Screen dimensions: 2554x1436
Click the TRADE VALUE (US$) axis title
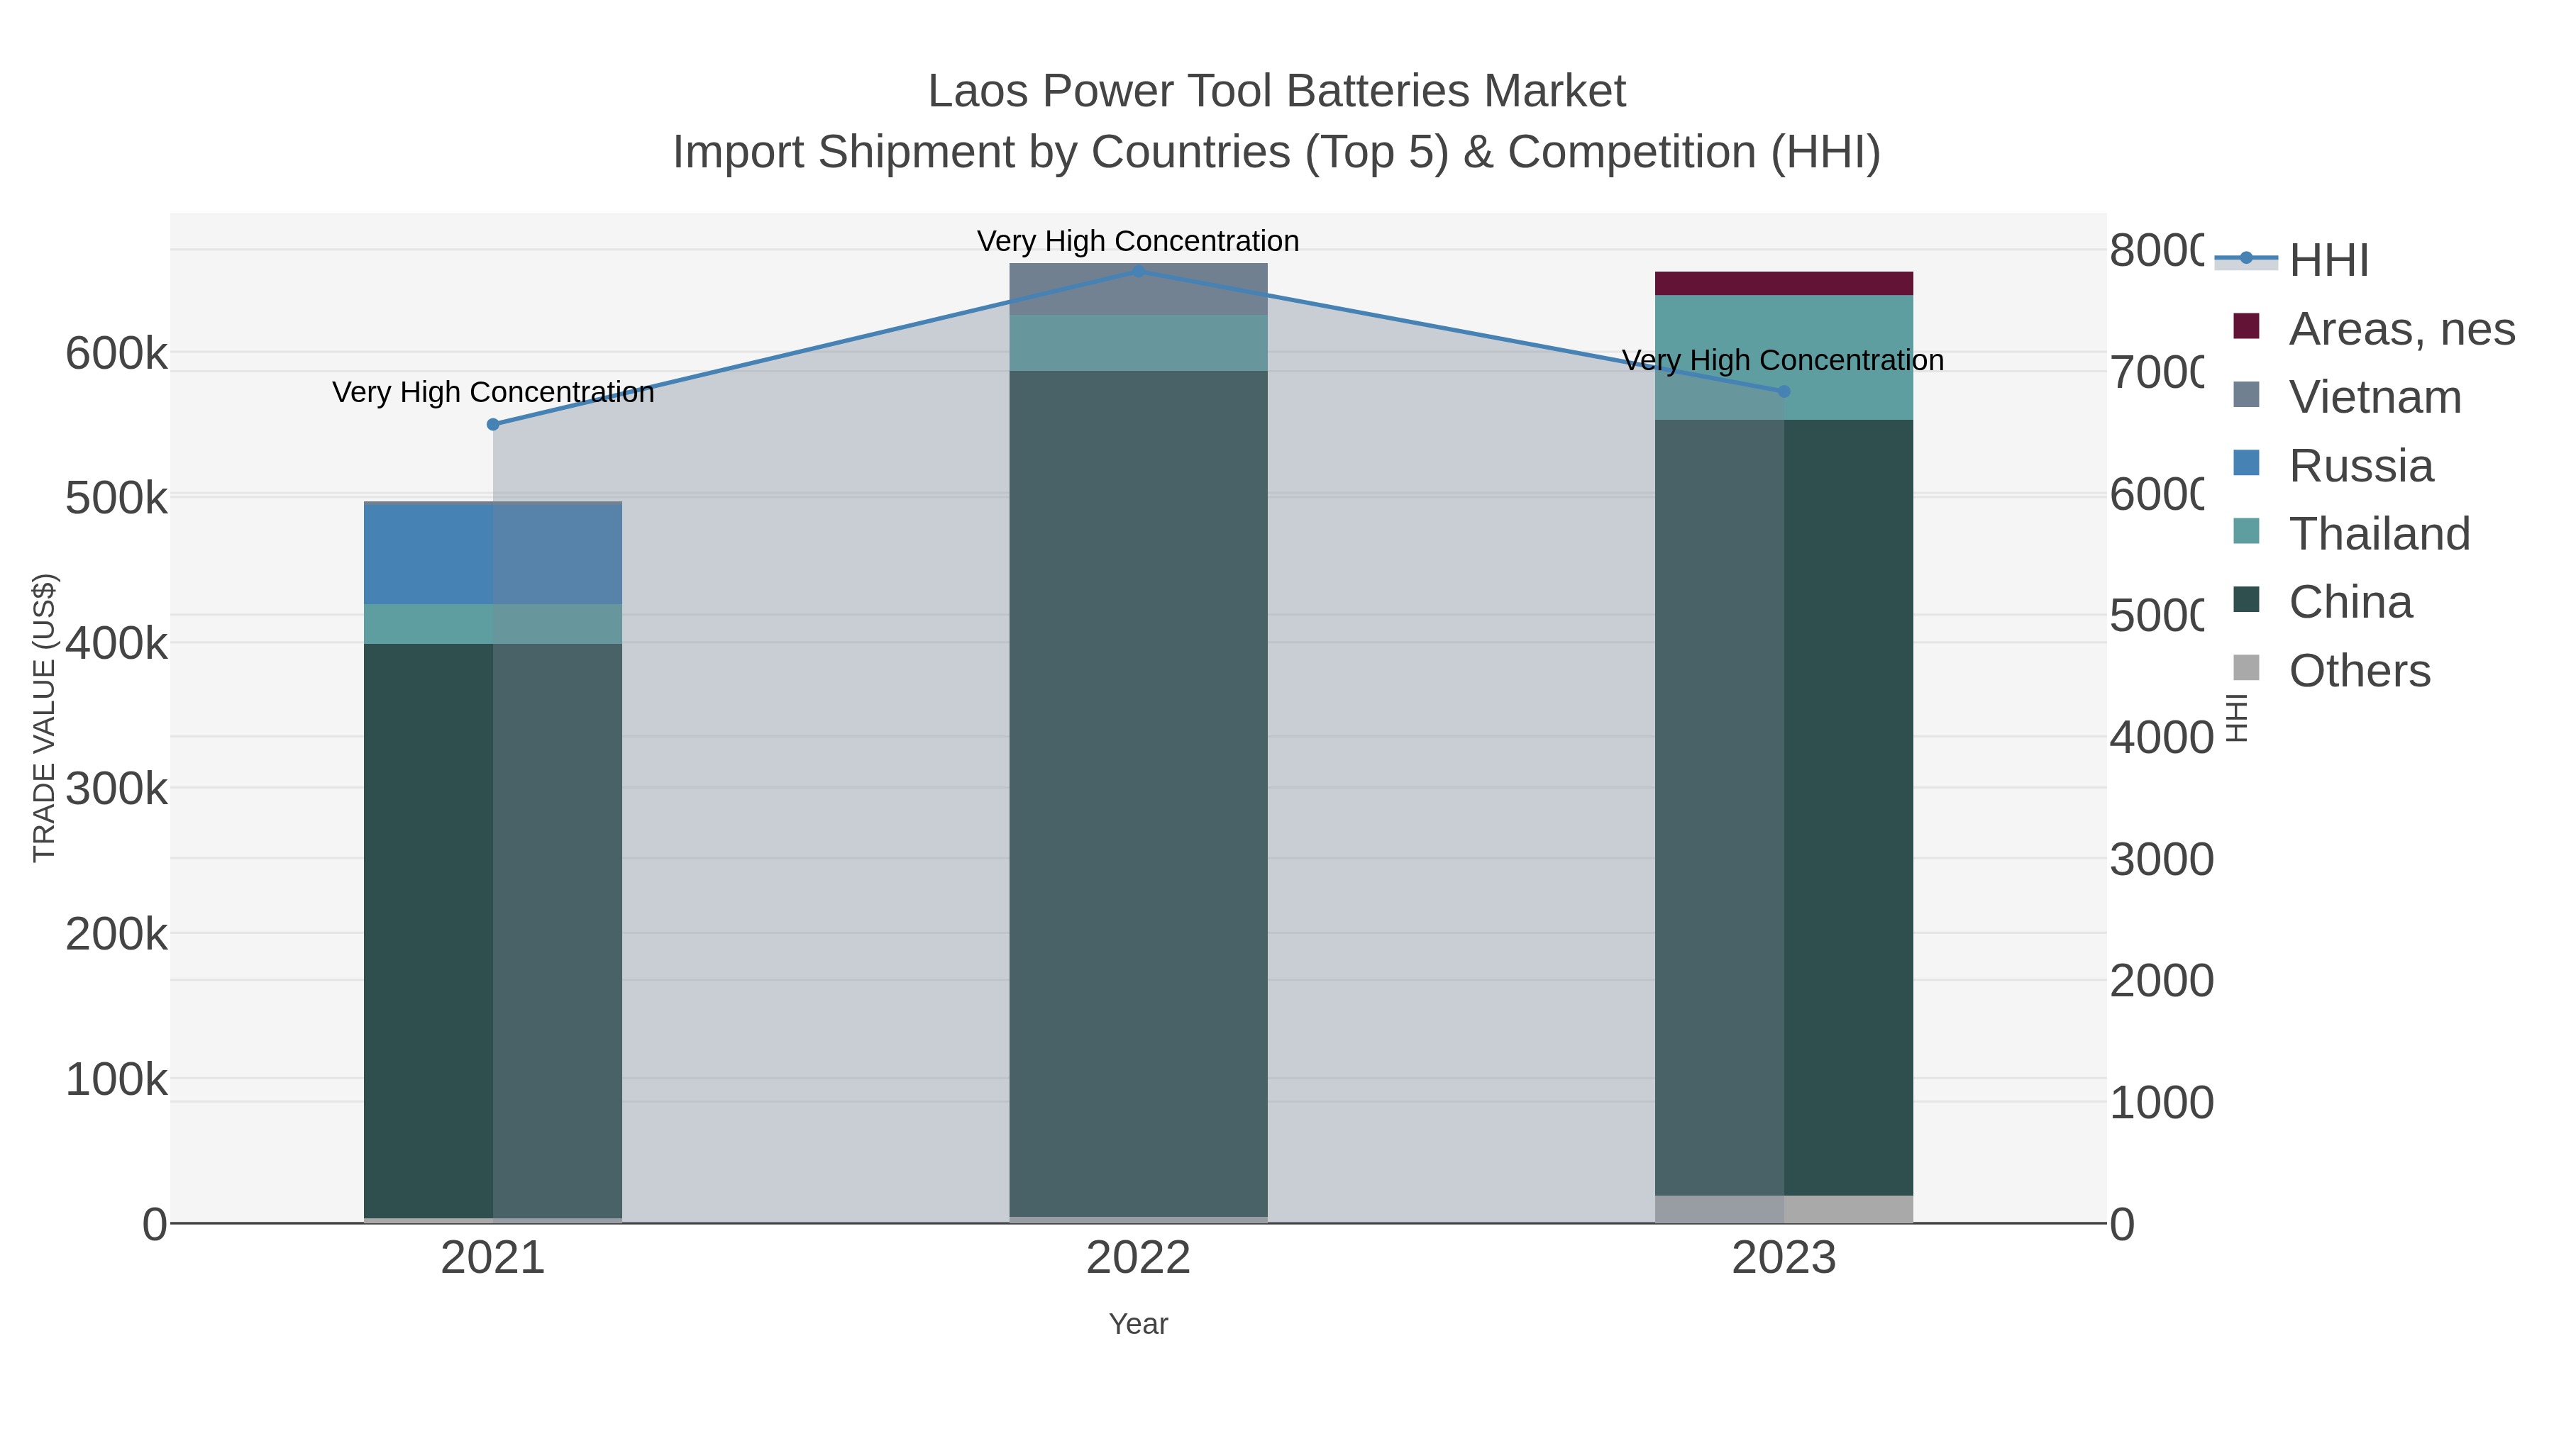tap(43, 718)
